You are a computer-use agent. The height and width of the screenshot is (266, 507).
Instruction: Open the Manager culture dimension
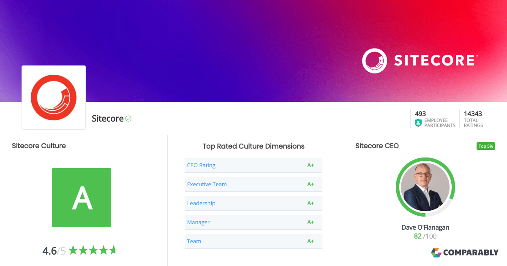pos(198,222)
